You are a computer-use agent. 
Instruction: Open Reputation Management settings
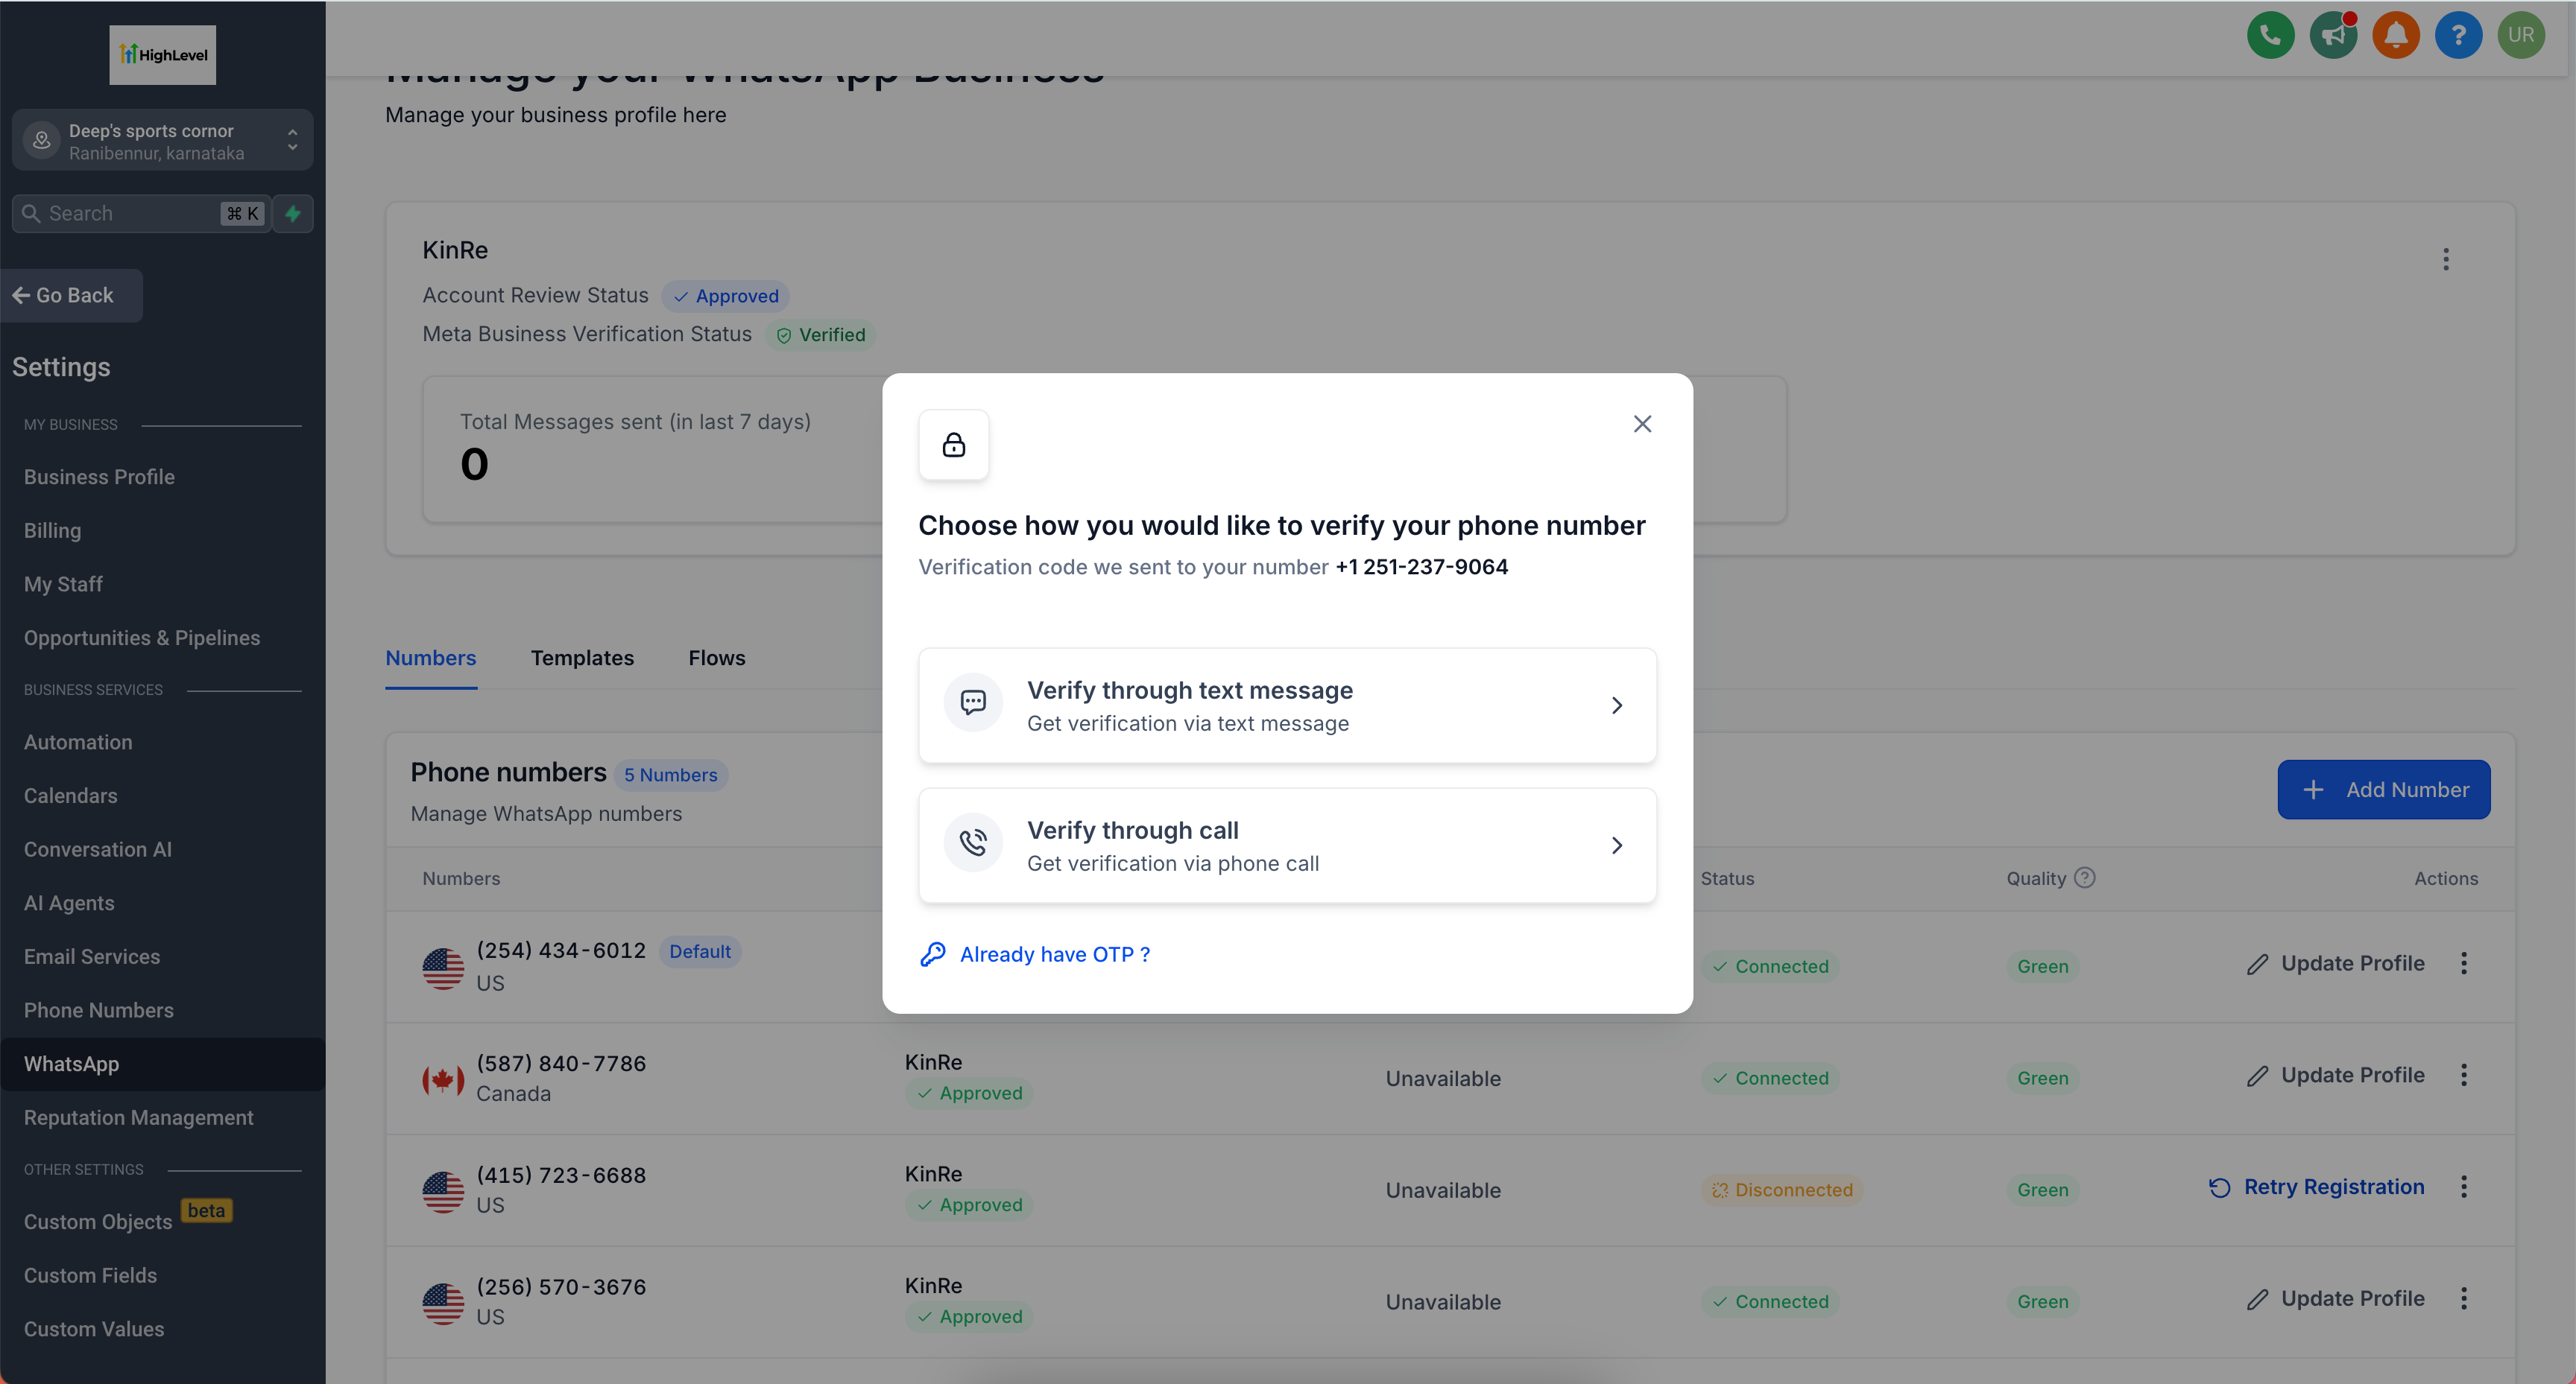139,1117
